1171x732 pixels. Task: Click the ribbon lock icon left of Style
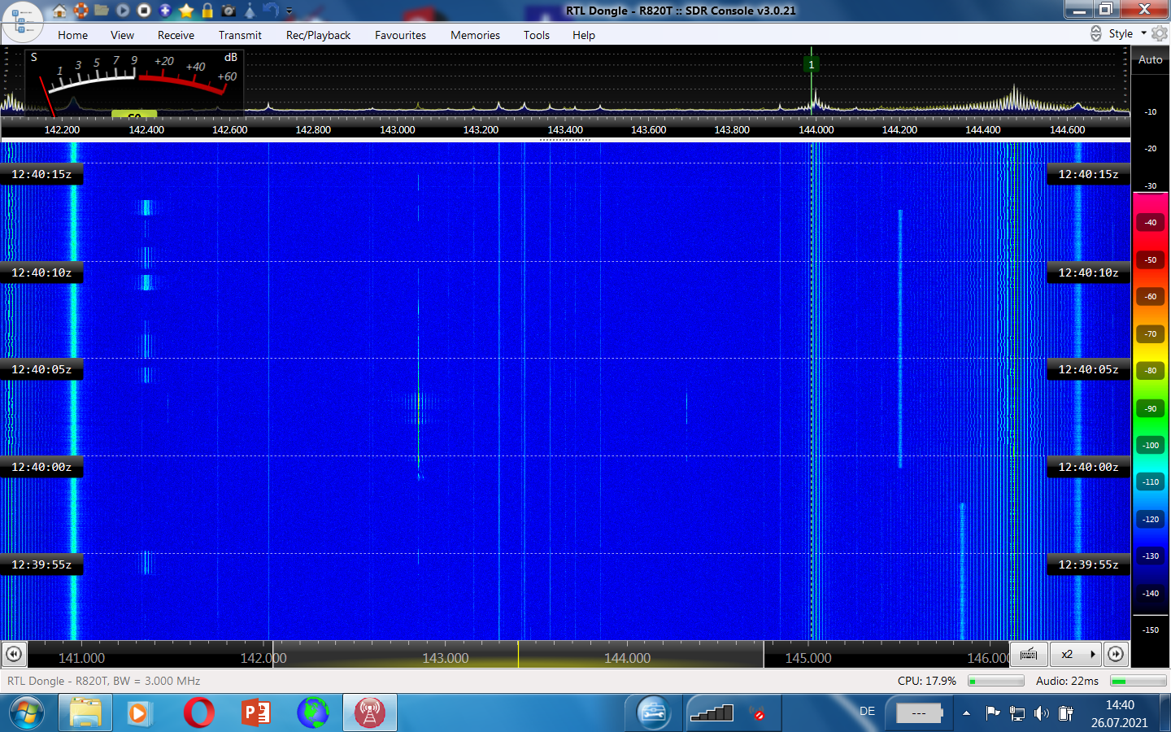(1096, 33)
